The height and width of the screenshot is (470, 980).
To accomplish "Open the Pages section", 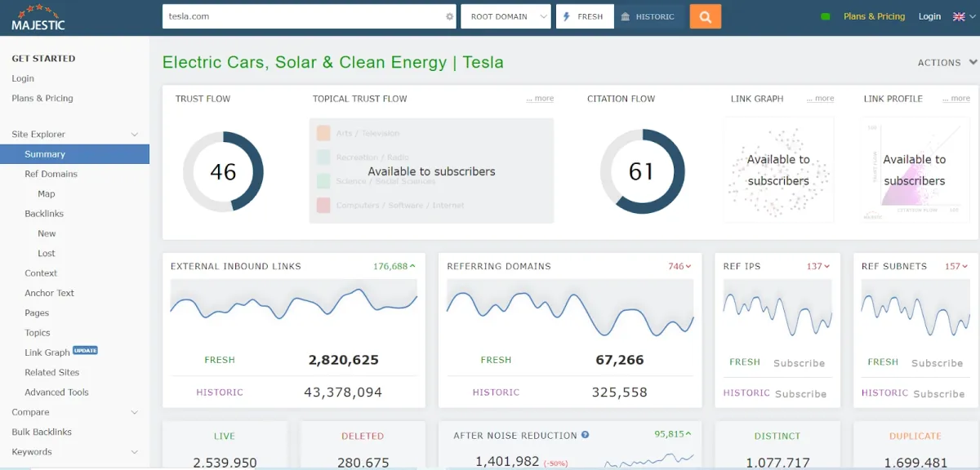I will pyautogui.click(x=37, y=313).
